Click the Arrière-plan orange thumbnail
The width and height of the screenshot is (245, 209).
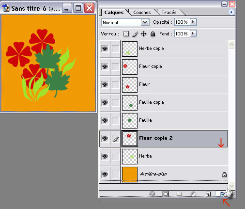tap(130, 174)
